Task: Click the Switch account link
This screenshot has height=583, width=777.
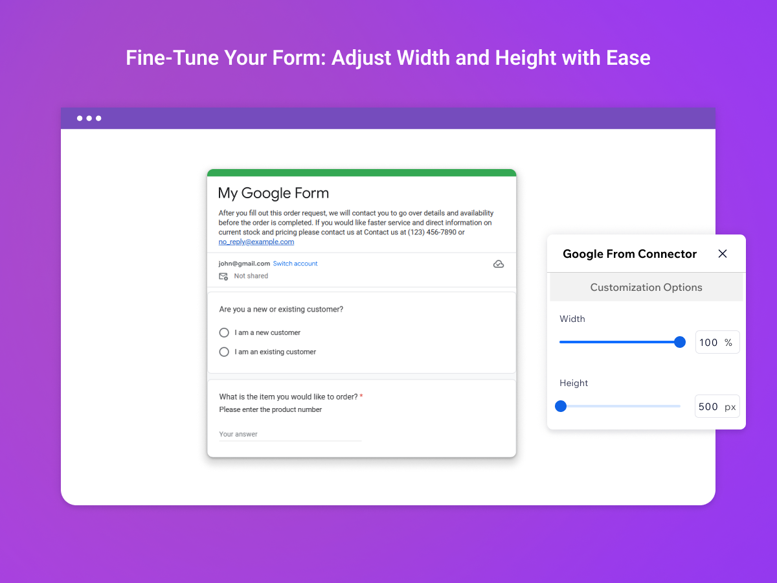Action: pos(295,264)
